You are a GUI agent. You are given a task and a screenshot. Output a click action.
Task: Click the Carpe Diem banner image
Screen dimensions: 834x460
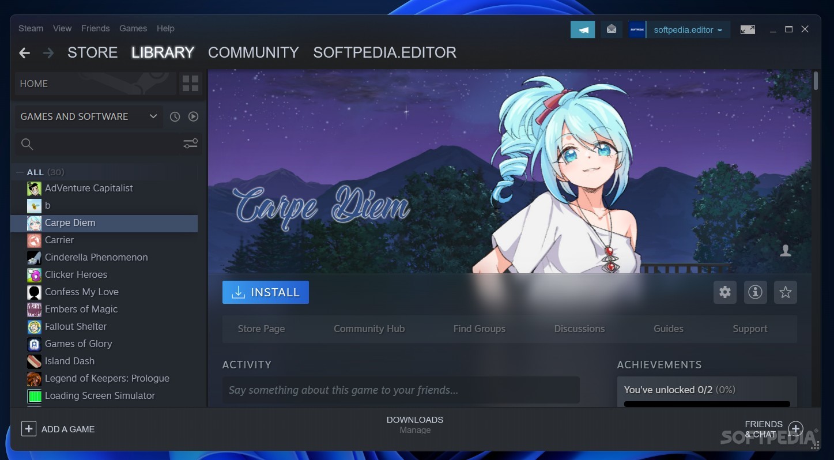pyautogui.click(x=510, y=172)
